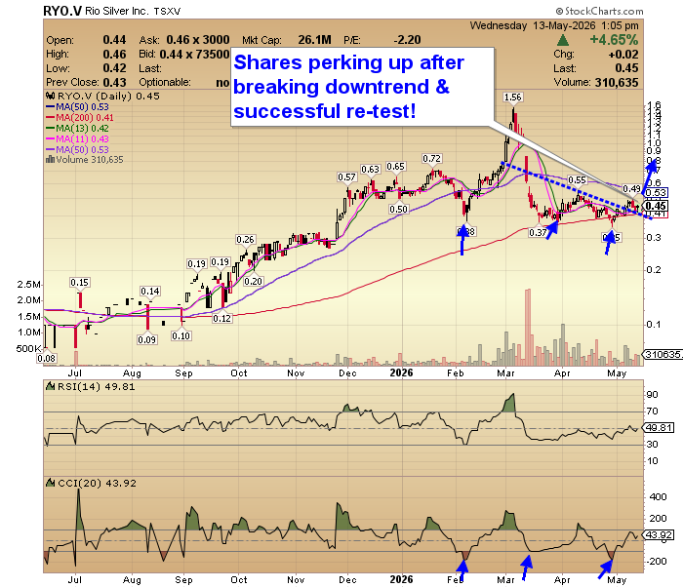Click the 0.63 price label
Screen dimensions: 683x588
pyautogui.click(x=370, y=169)
